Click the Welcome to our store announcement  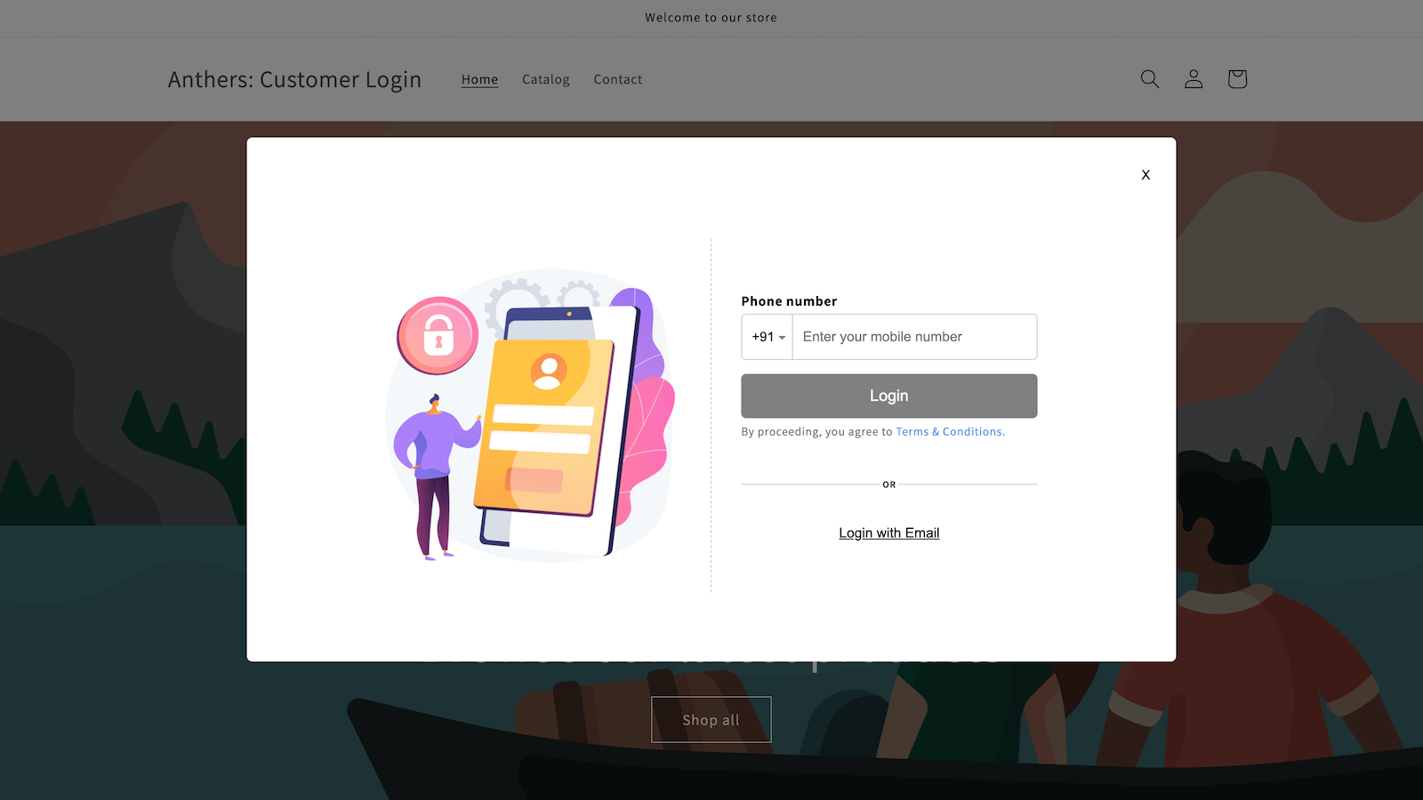tap(711, 18)
